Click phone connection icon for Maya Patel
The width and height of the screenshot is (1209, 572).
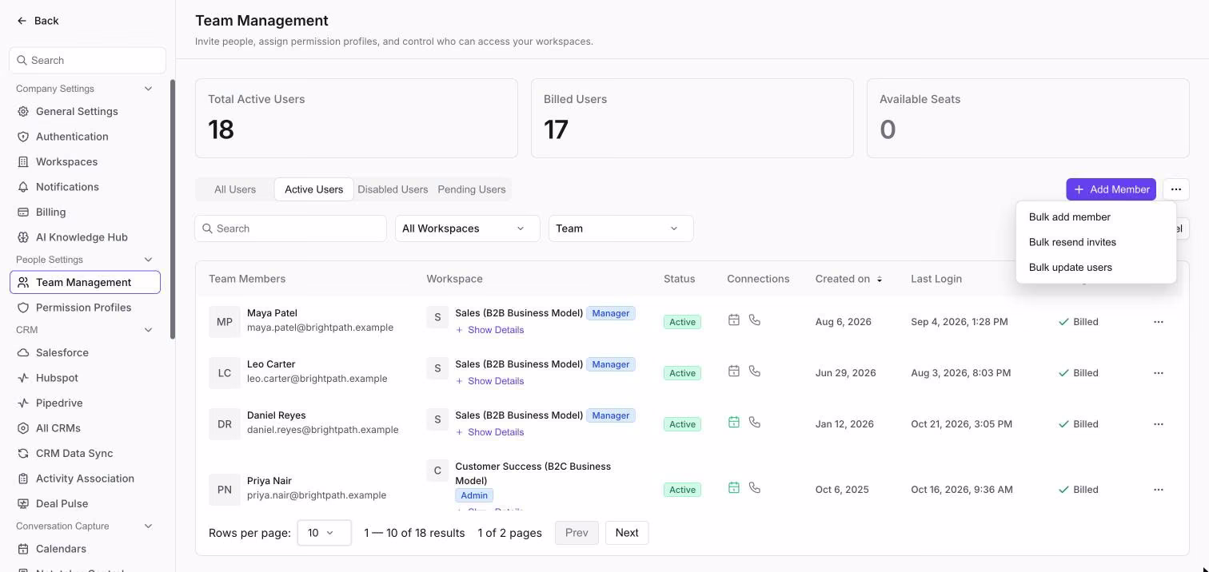pyautogui.click(x=754, y=320)
